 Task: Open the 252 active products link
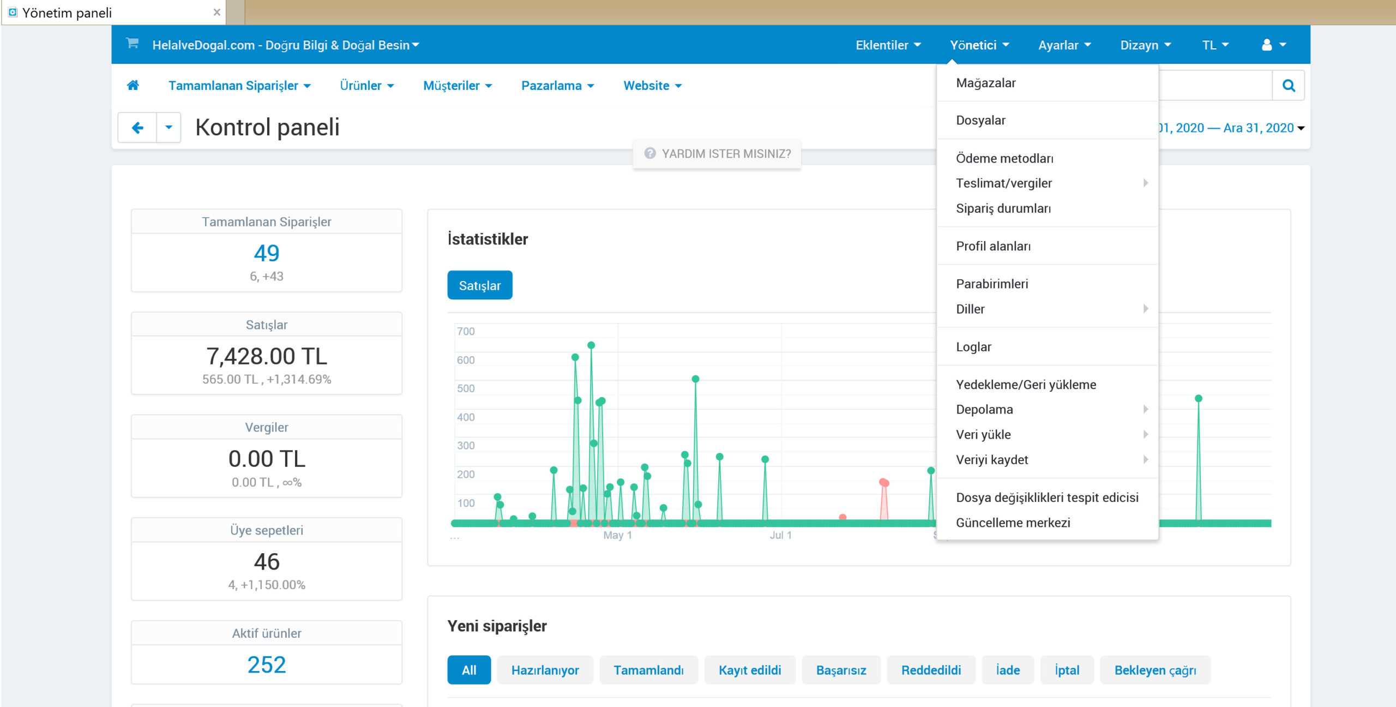click(x=267, y=665)
